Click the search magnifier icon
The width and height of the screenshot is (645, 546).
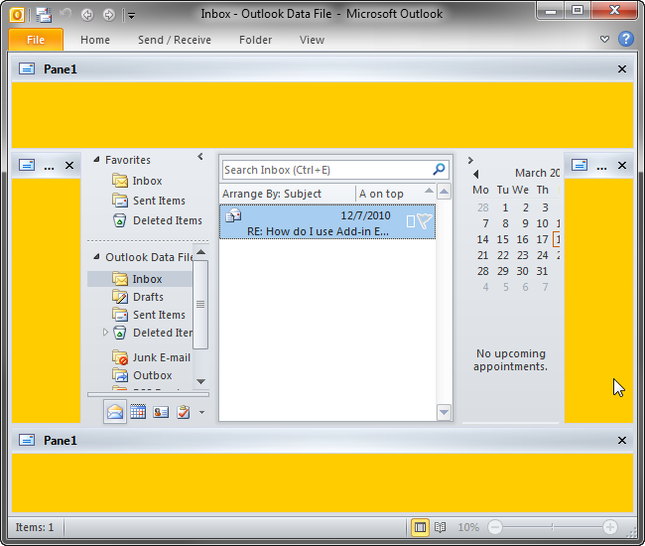pyautogui.click(x=439, y=169)
